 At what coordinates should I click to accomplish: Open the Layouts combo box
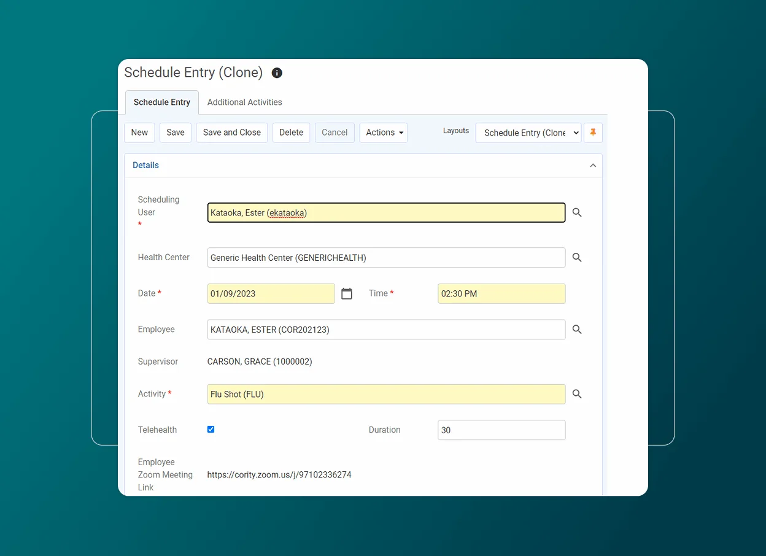click(x=528, y=132)
